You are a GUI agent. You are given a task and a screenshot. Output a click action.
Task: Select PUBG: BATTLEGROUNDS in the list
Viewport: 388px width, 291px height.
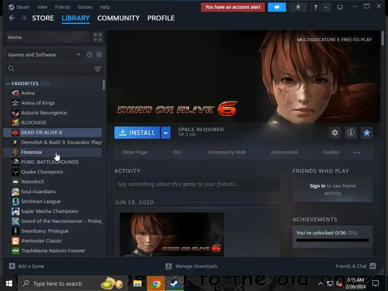point(52,162)
